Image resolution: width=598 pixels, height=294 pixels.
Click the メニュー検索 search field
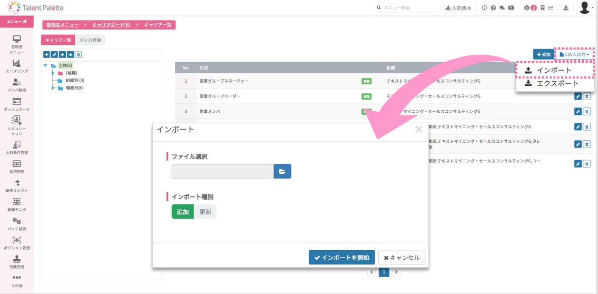point(405,7)
